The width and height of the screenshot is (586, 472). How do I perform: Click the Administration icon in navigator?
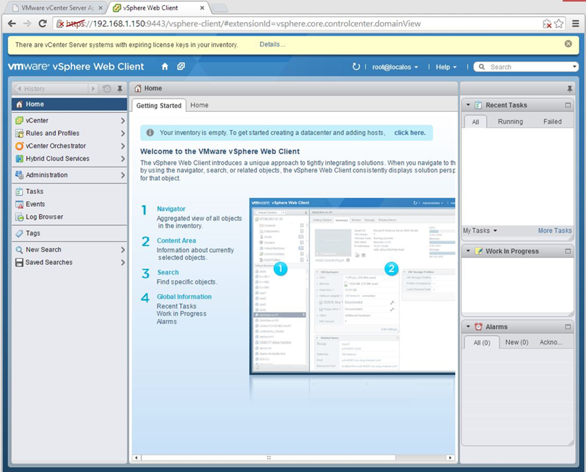click(x=20, y=175)
